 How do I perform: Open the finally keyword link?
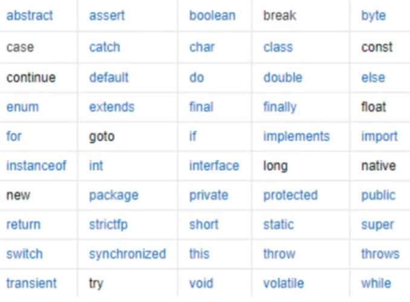pos(280,108)
